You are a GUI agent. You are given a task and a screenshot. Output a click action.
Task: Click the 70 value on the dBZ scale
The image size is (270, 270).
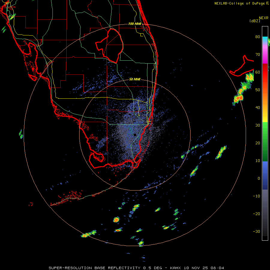coord(258,54)
